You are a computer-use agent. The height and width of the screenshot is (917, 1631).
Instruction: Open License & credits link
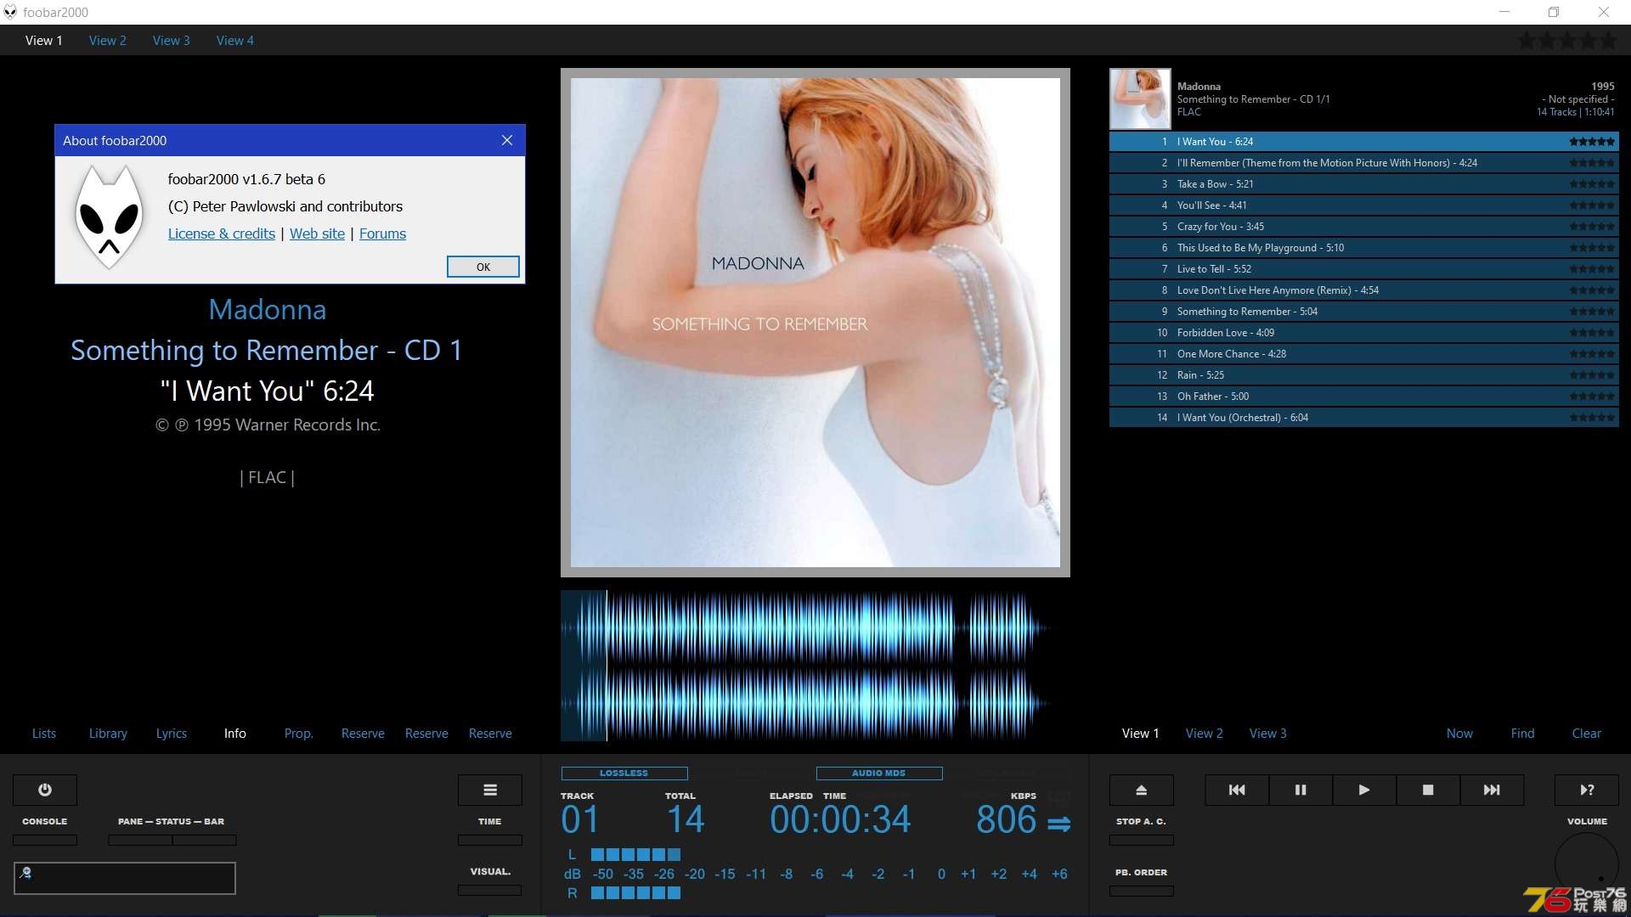click(222, 233)
